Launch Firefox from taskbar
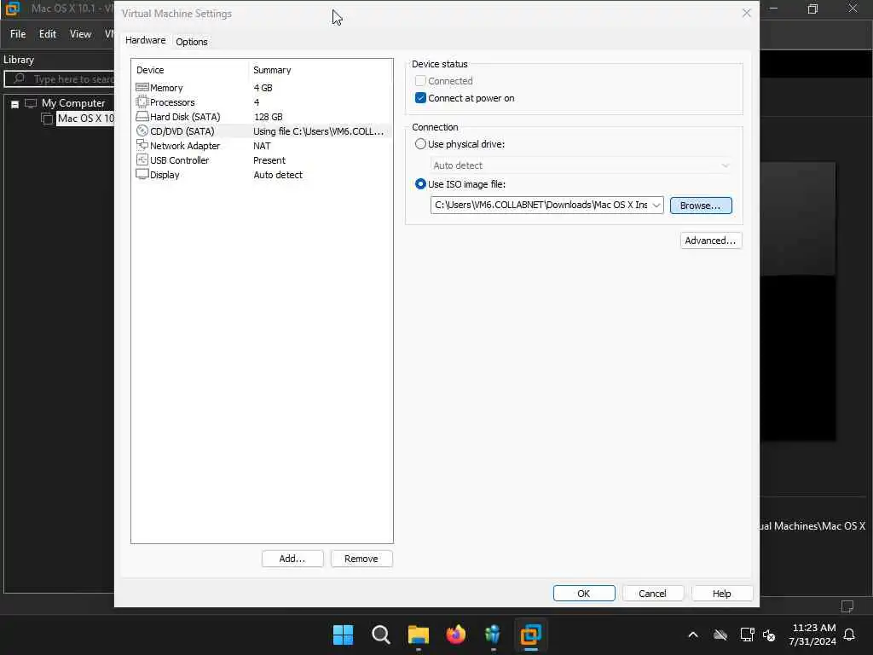 pyautogui.click(x=455, y=635)
